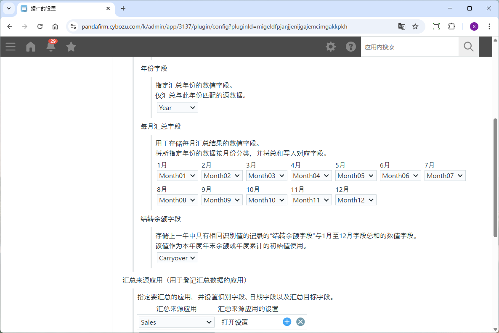The image size is (499, 333).
Task: Click the magnifier search button
Action: click(469, 47)
